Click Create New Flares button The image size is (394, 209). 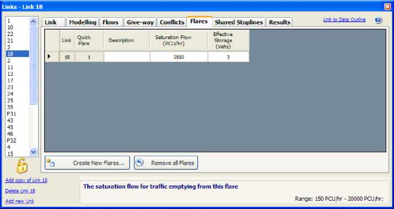tap(87, 163)
